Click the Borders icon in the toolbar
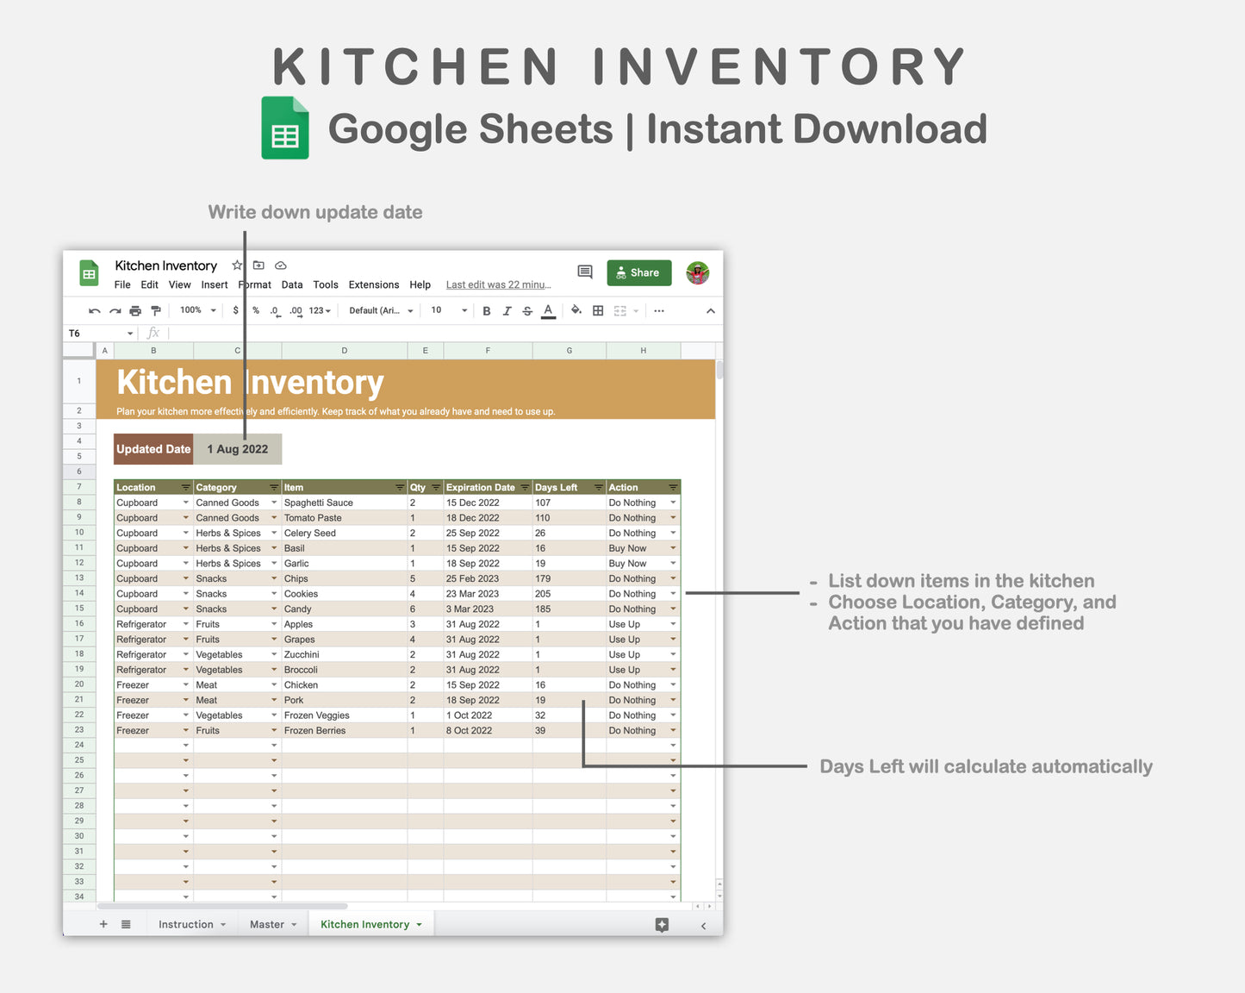 point(598,310)
